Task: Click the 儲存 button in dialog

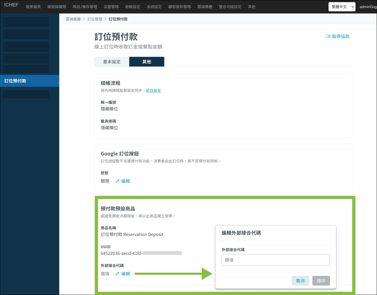Action: coord(321,281)
